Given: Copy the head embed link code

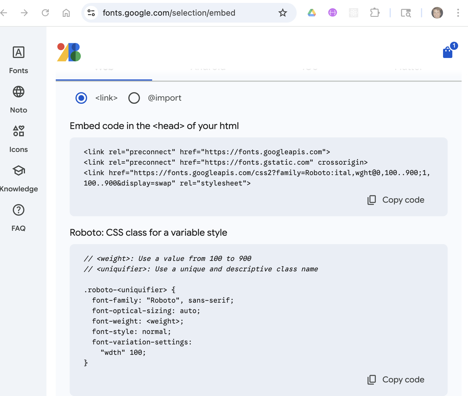Looking at the screenshot, I should click(396, 200).
